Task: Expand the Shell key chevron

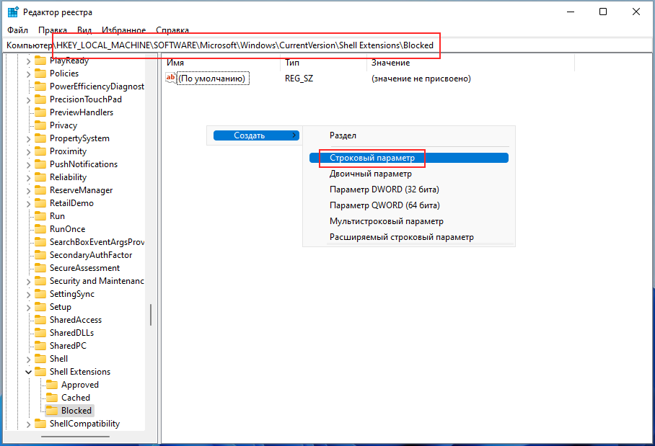Action: click(x=28, y=359)
